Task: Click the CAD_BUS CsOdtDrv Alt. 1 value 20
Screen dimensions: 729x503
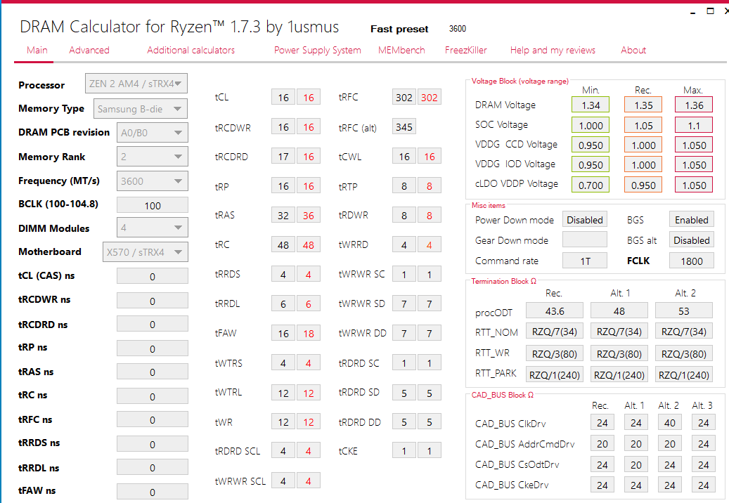Action: 636,464
